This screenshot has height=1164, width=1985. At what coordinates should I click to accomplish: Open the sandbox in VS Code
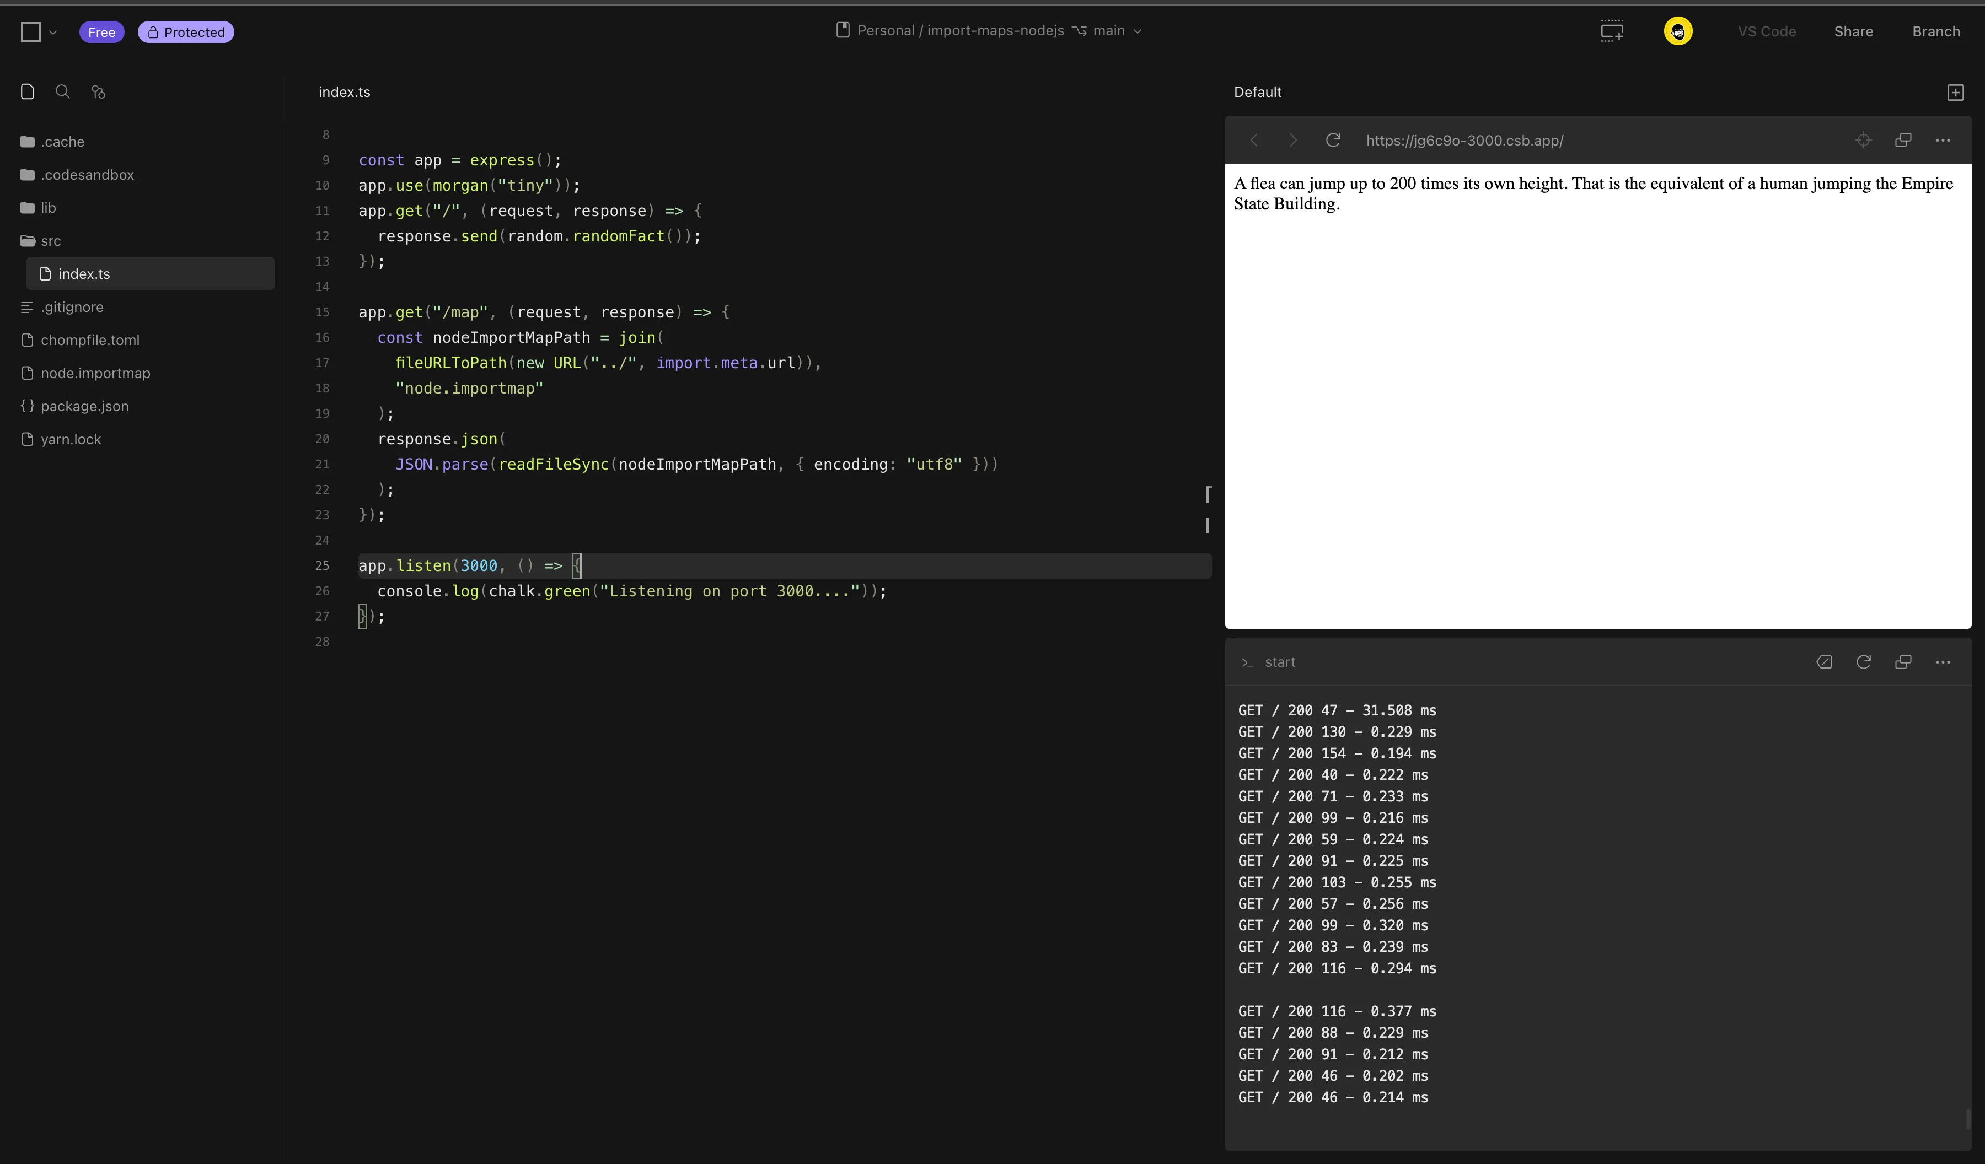(x=1767, y=31)
